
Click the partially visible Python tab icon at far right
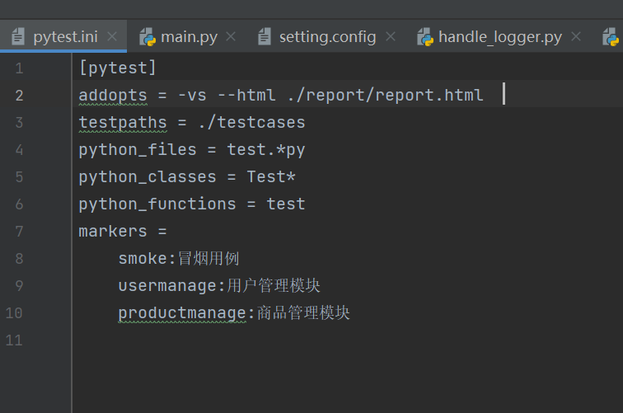click(x=611, y=37)
